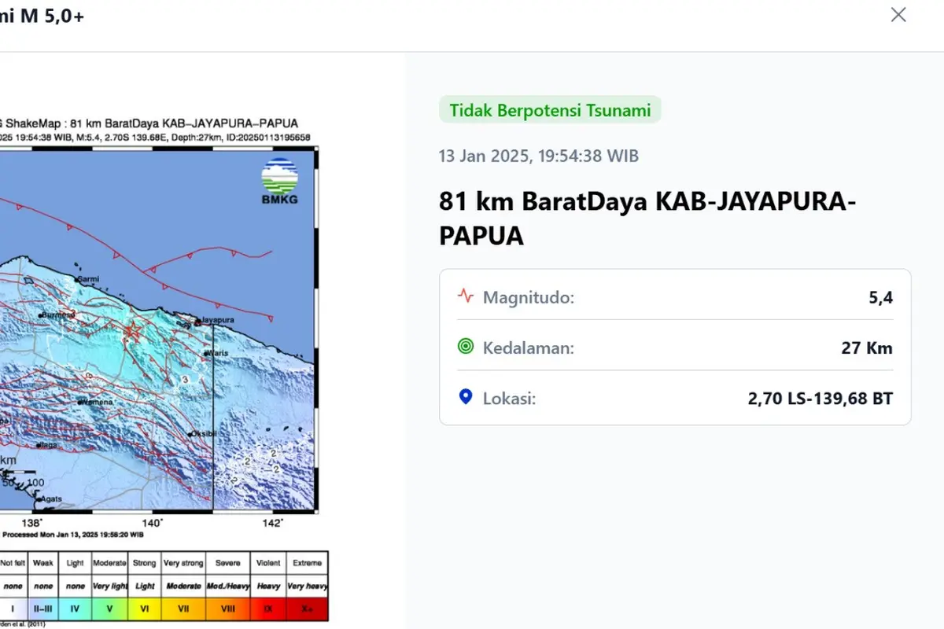Click the dark red X+ legend swatch
Image resolution: width=944 pixels, height=629 pixels.
[x=307, y=609]
